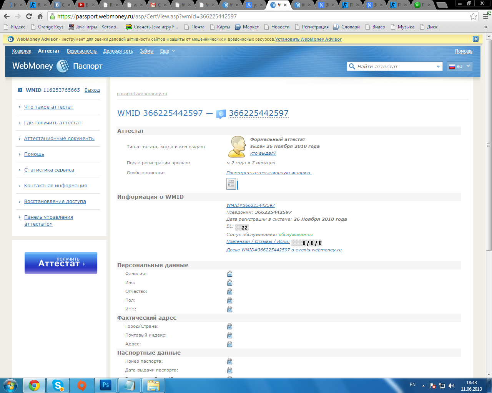
Task: Open the Досье WMID events.webmoney.ru link
Action: coord(284,250)
